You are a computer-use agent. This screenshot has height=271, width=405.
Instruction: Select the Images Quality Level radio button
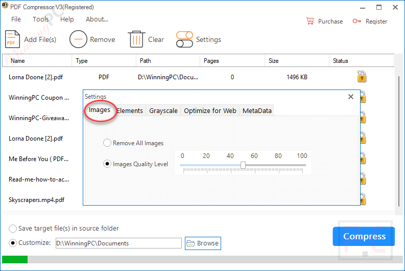(107, 164)
